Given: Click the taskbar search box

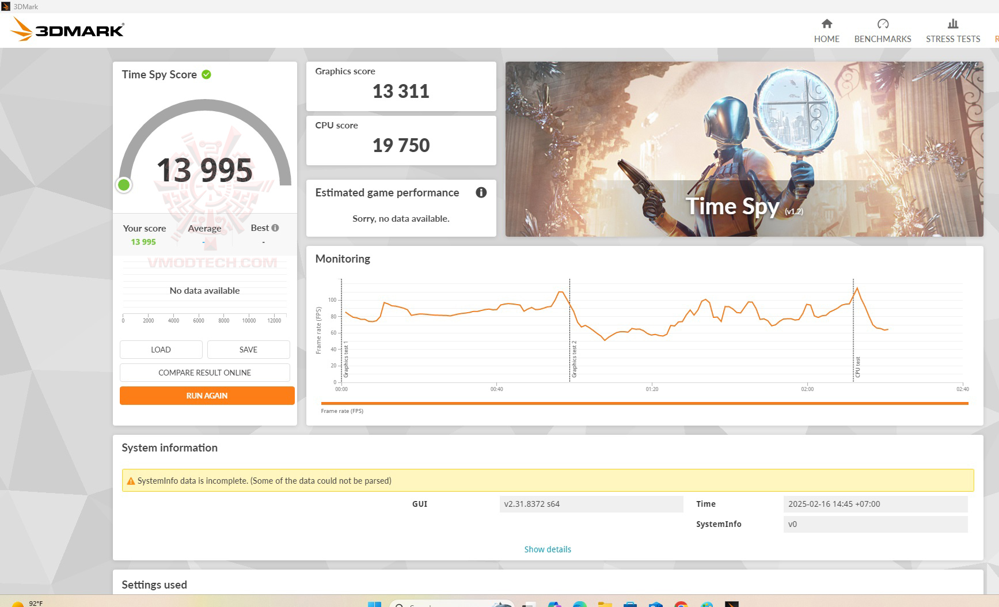Looking at the screenshot, I should click(451, 604).
